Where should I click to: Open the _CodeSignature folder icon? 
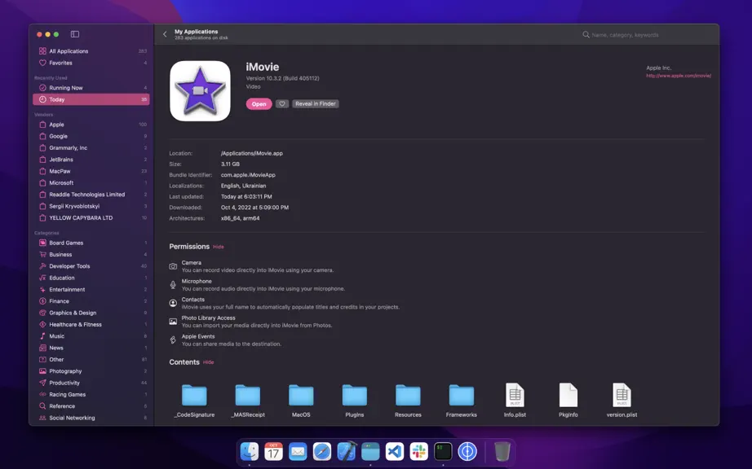pos(194,395)
